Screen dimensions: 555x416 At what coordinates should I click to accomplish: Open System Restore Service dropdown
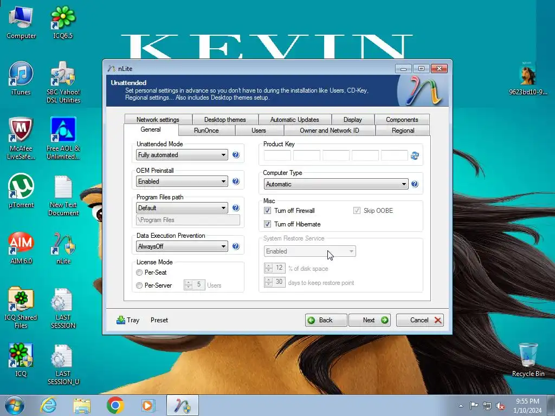(309, 251)
